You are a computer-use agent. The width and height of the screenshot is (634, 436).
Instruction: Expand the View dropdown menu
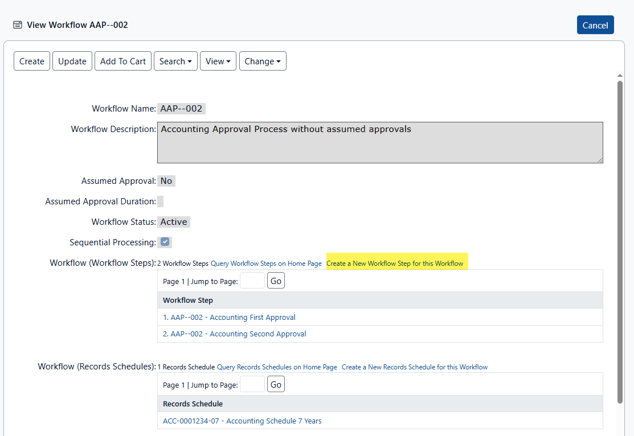pyautogui.click(x=218, y=61)
